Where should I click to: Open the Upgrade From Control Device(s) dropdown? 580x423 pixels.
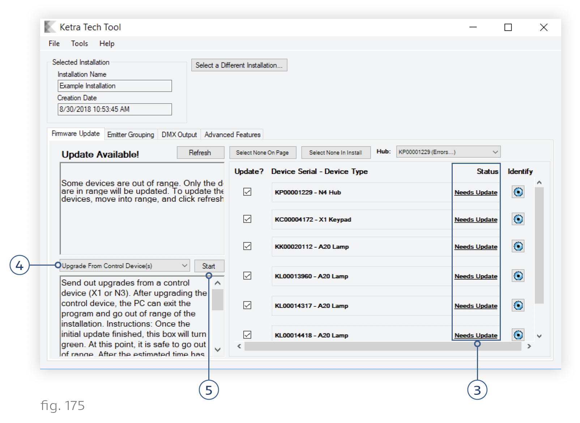[124, 266]
